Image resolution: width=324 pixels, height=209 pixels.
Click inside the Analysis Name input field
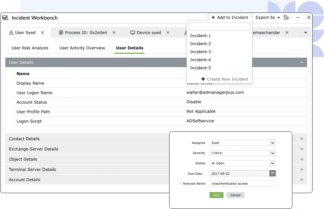[242, 183]
